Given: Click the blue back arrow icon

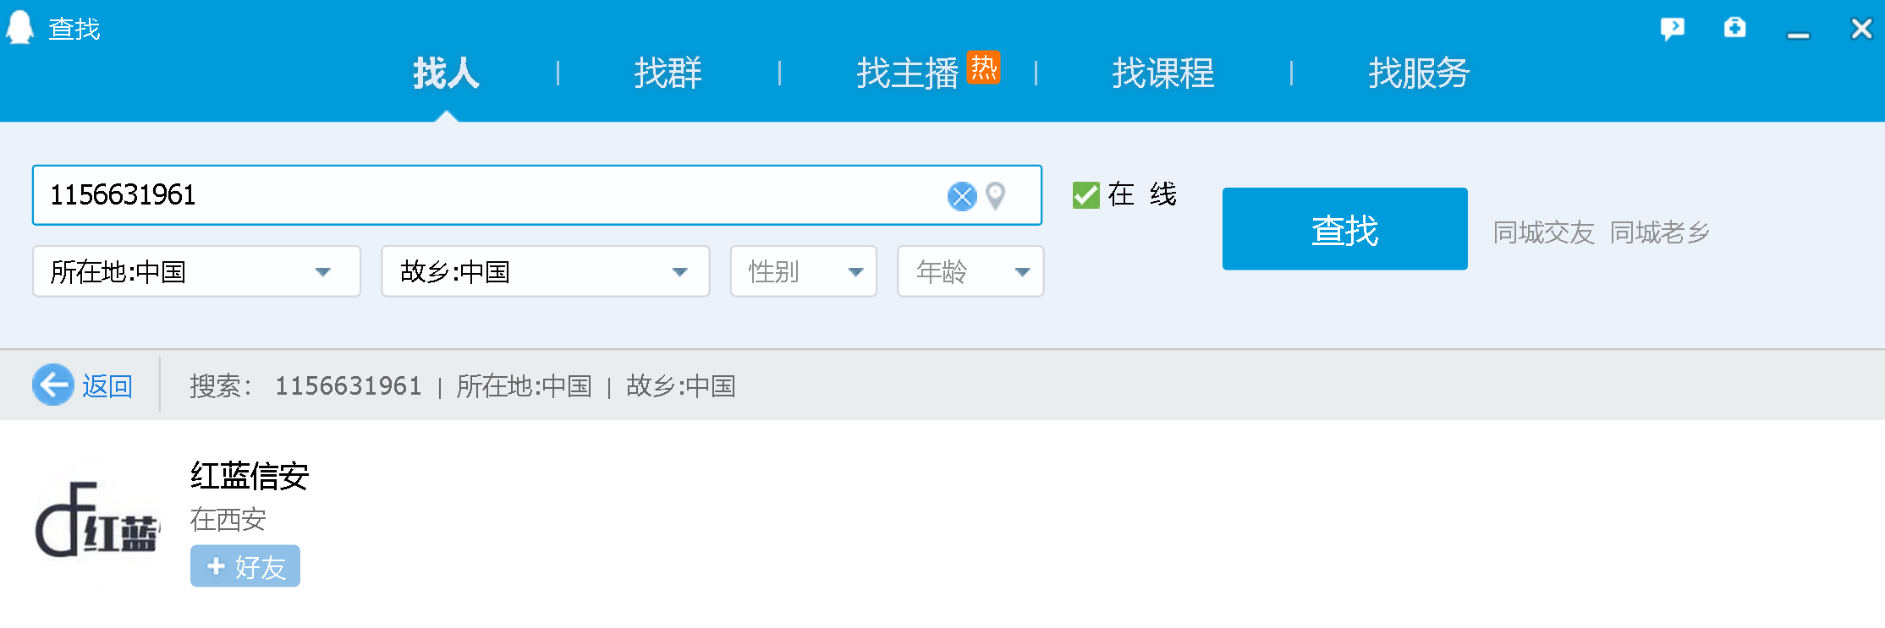Looking at the screenshot, I should click(x=53, y=385).
